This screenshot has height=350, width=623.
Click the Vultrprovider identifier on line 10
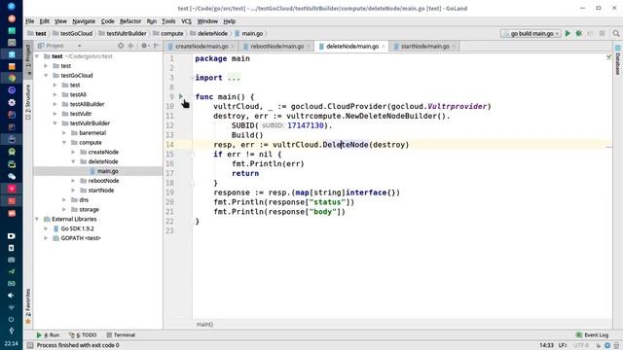pos(457,106)
